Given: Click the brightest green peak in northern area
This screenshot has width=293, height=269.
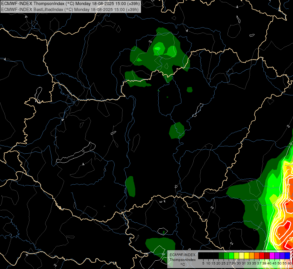Looking at the screenshot, I should coord(158,48).
